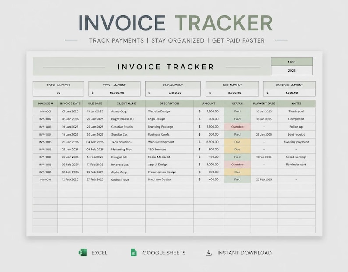
Task: Select the Total Amount value 10,750.00
Action: (114, 93)
